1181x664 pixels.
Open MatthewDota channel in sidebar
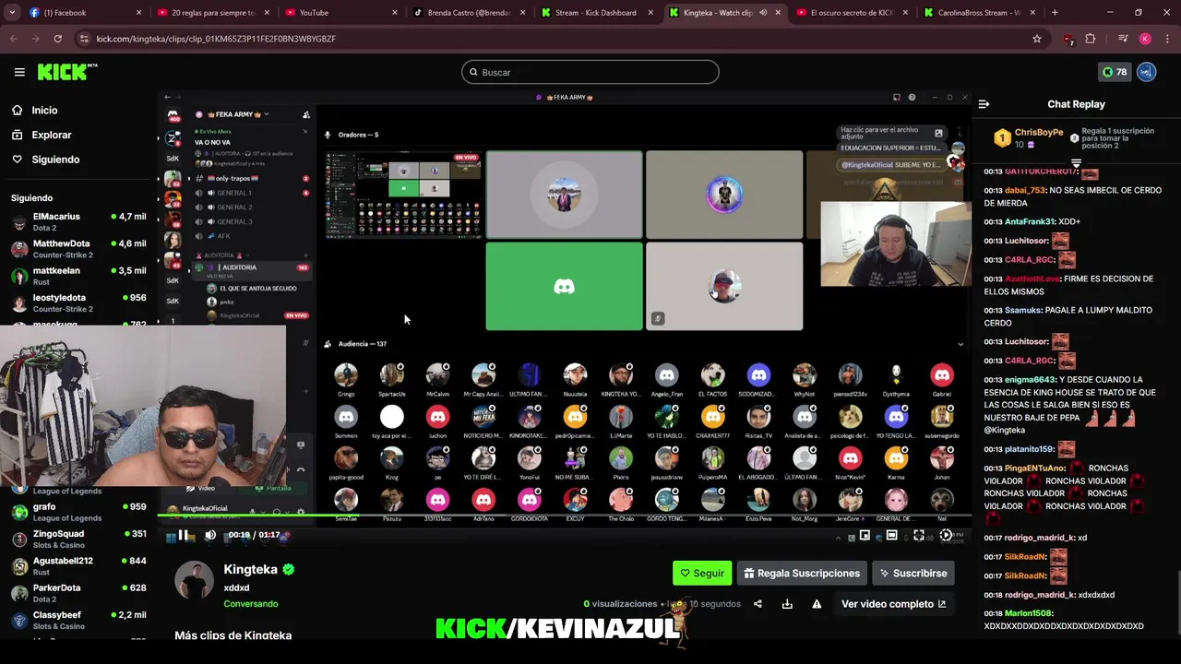click(x=78, y=249)
